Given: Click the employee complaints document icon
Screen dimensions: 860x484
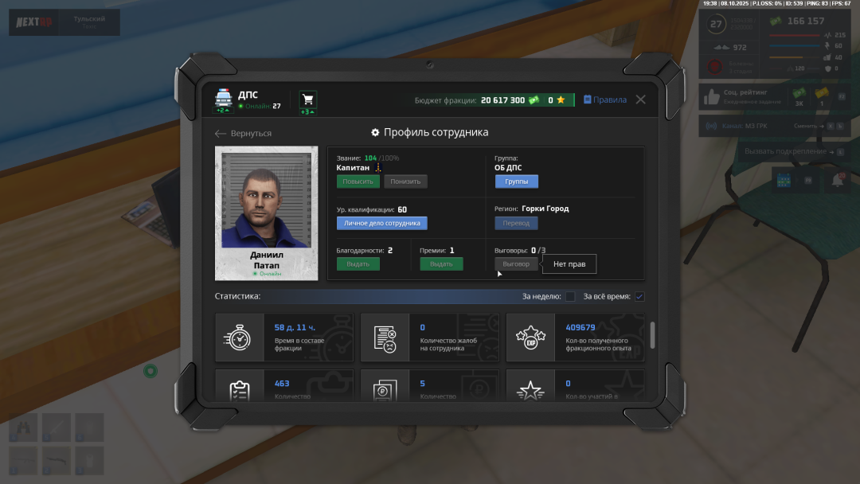Looking at the screenshot, I should [x=385, y=338].
